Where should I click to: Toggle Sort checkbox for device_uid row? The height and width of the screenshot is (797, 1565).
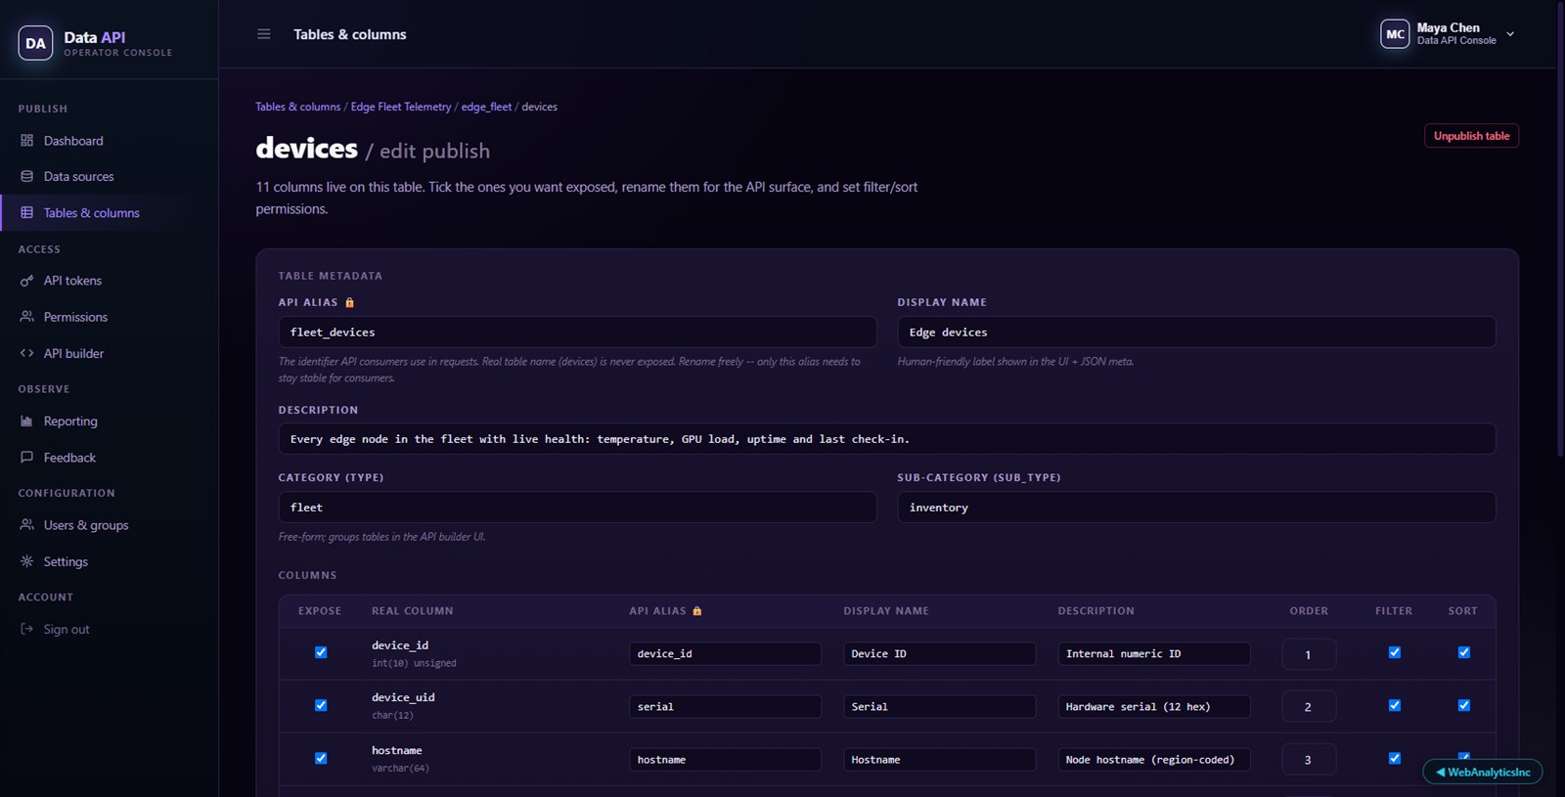click(1464, 705)
